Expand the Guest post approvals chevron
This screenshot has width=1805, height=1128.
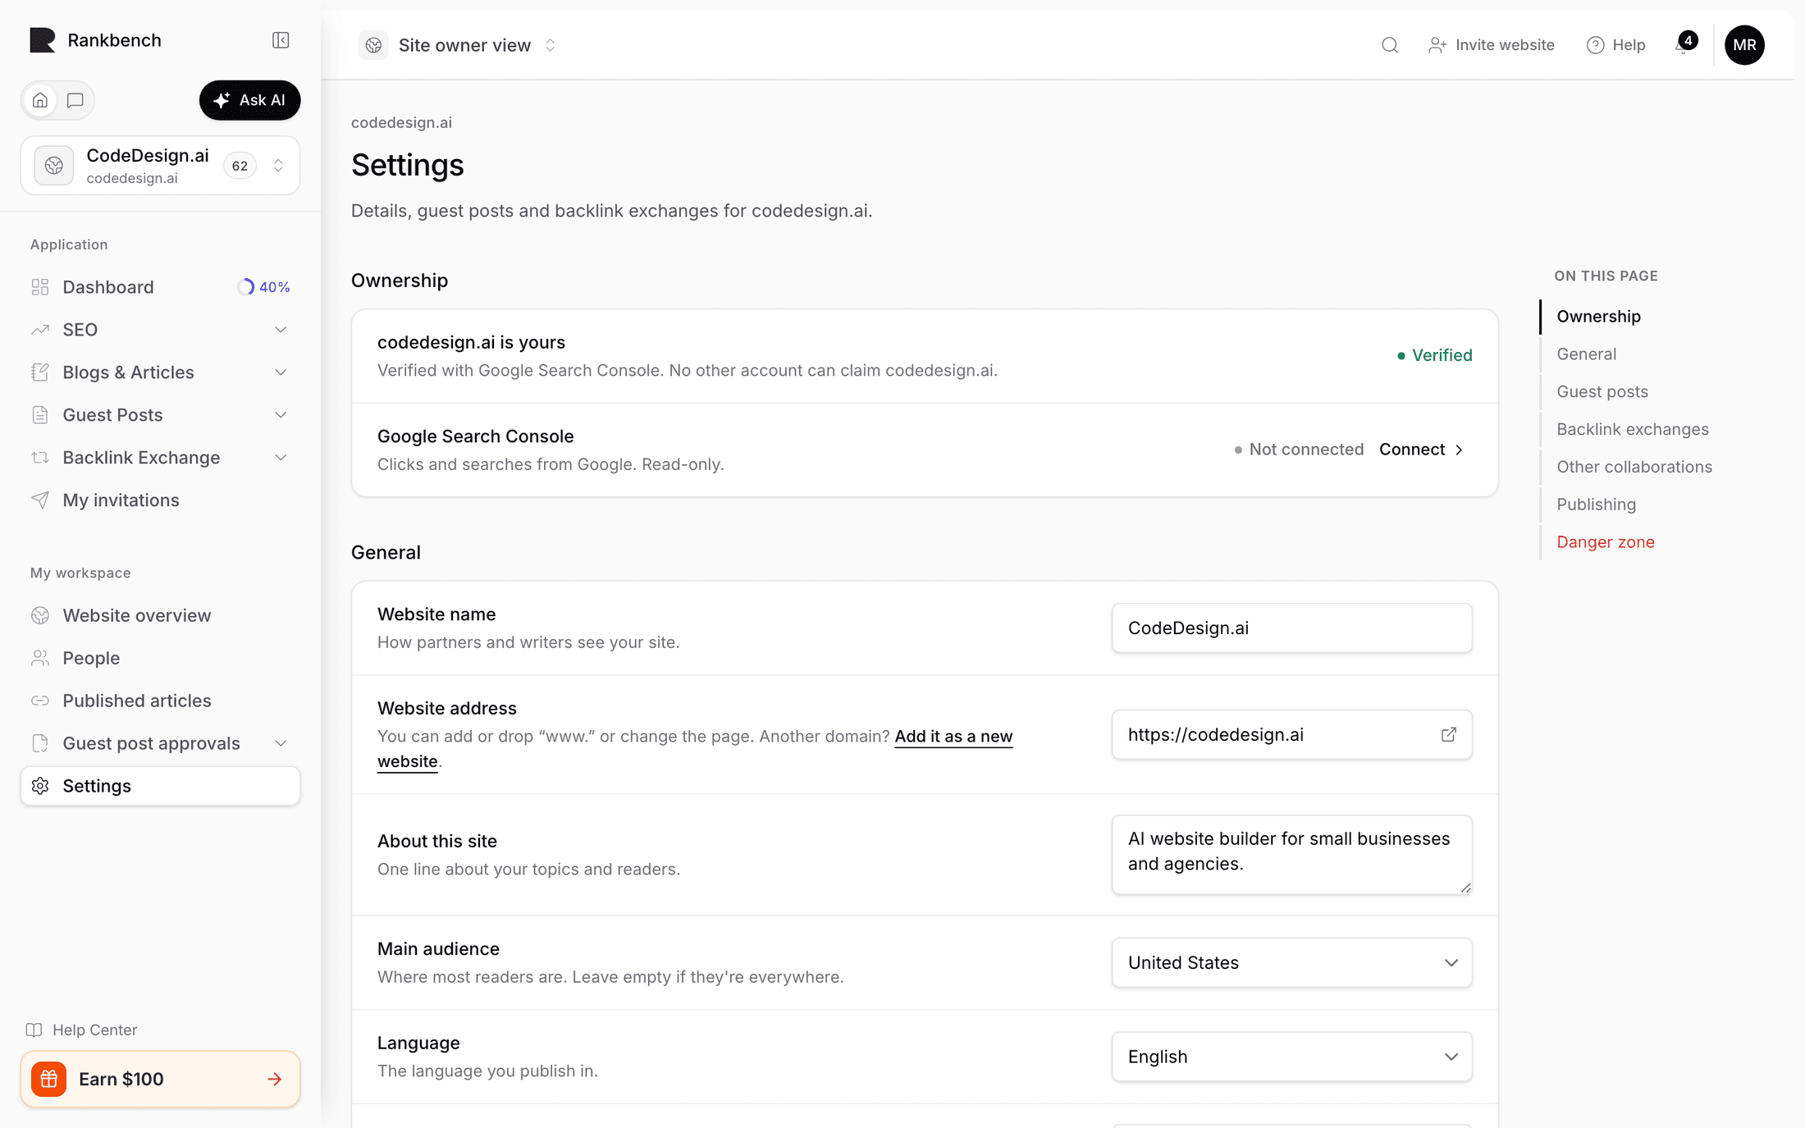281,743
